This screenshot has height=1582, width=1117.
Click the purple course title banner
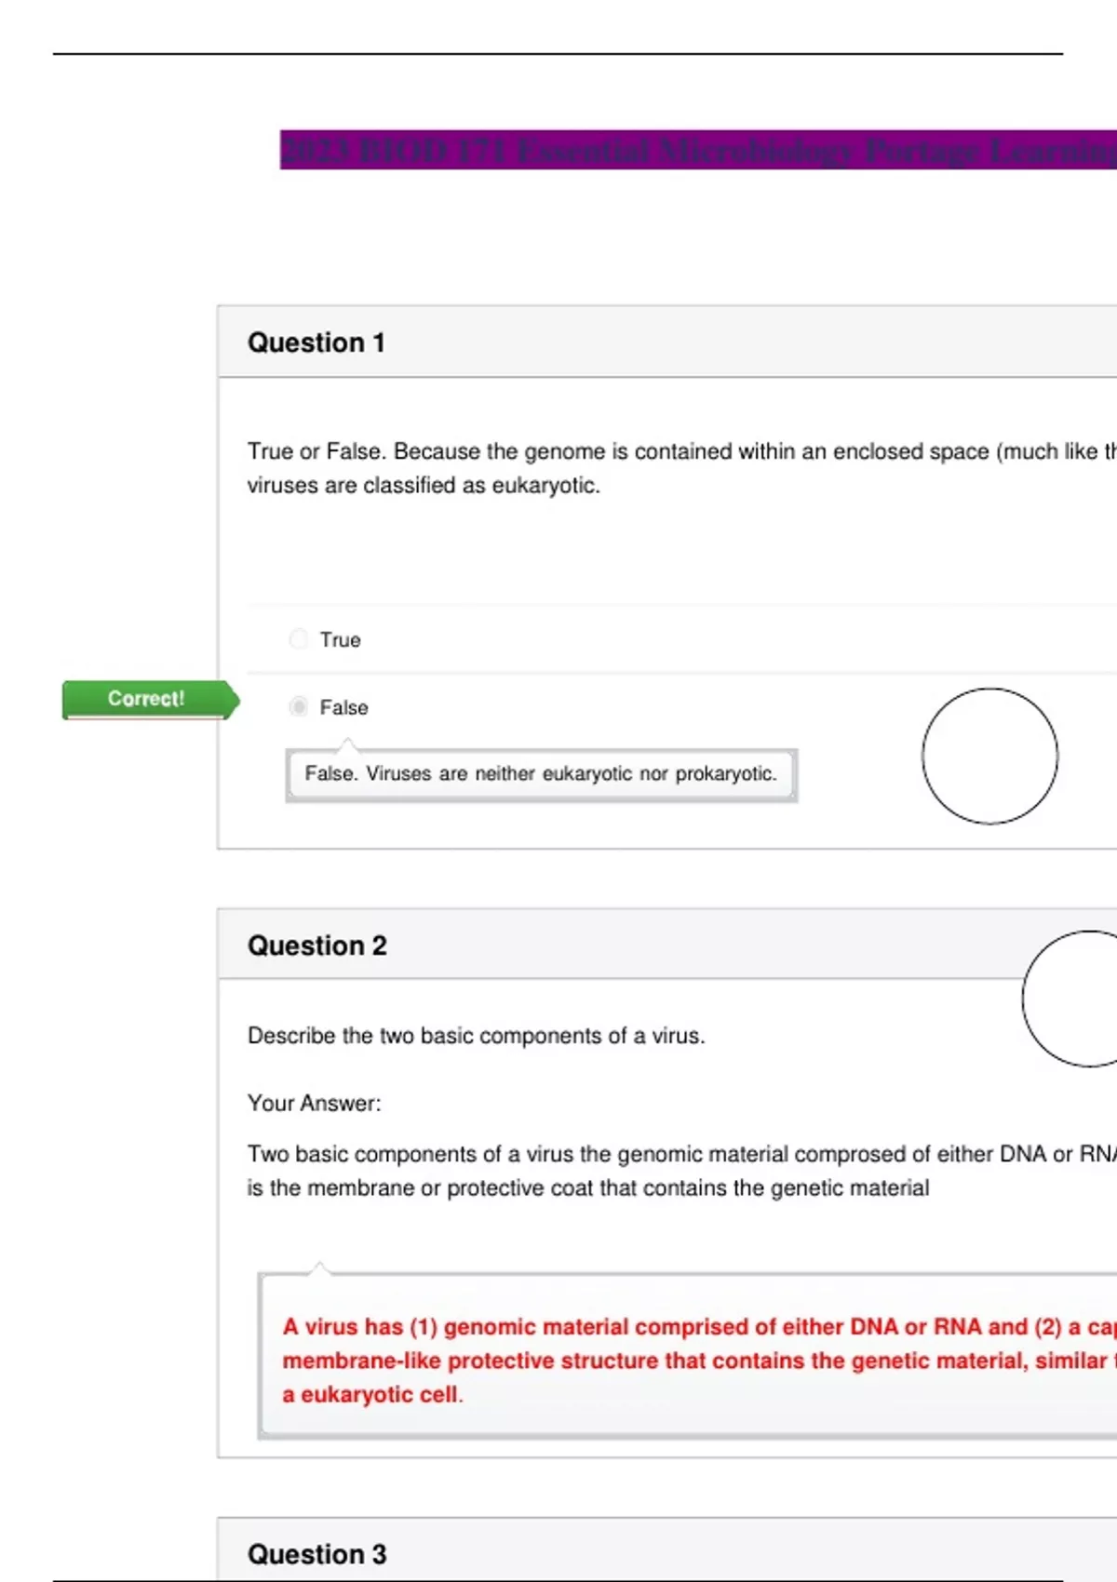click(x=698, y=150)
